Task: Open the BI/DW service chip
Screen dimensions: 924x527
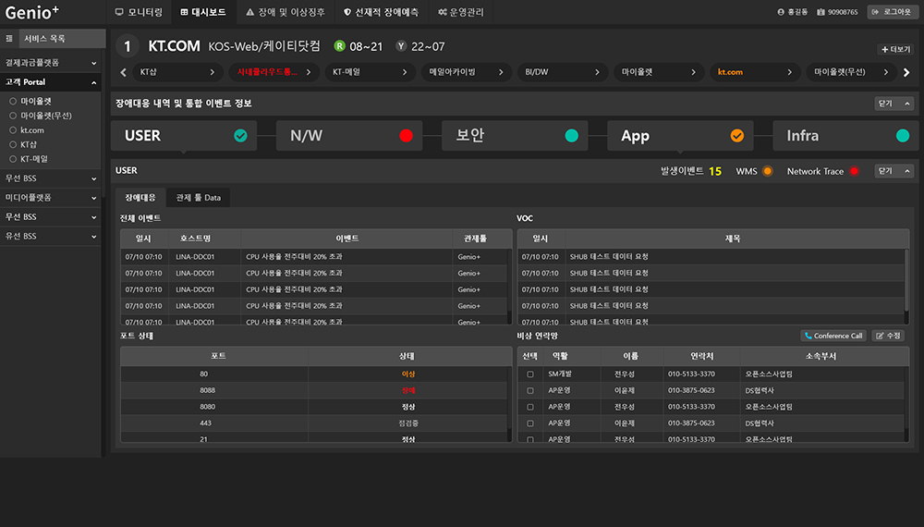Action: coord(562,72)
